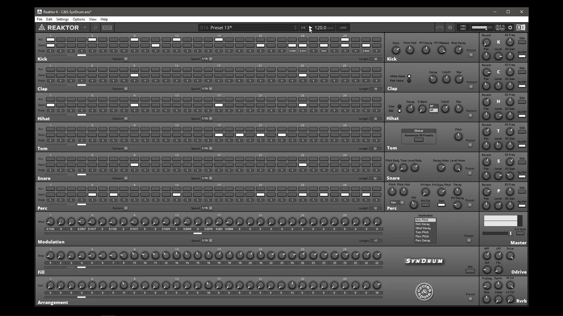Screen dimensions: 563x316
Task: Toggle Kick channel On/Off
Action: point(522,56)
